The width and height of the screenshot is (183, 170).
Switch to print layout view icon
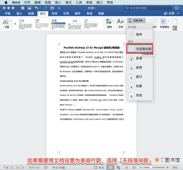click(x=110, y=167)
